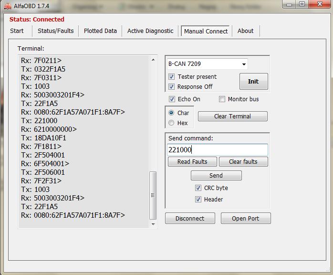
Task: Enable the Monitor bus checkbox
Action: click(x=222, y=99)
